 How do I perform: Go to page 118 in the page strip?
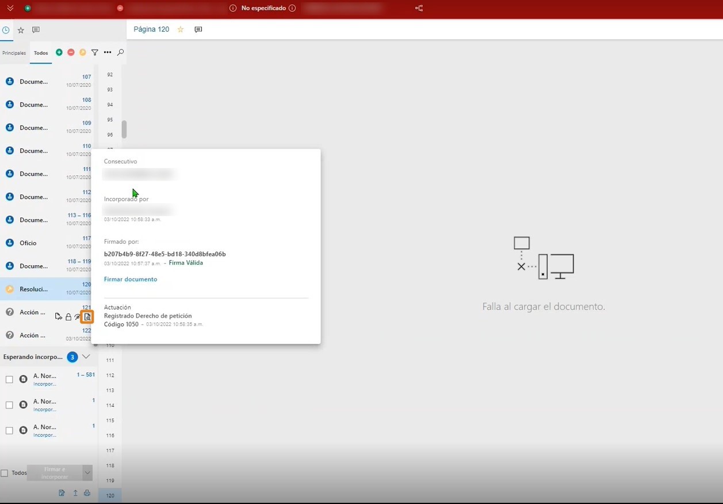click(x=110, y=465)
